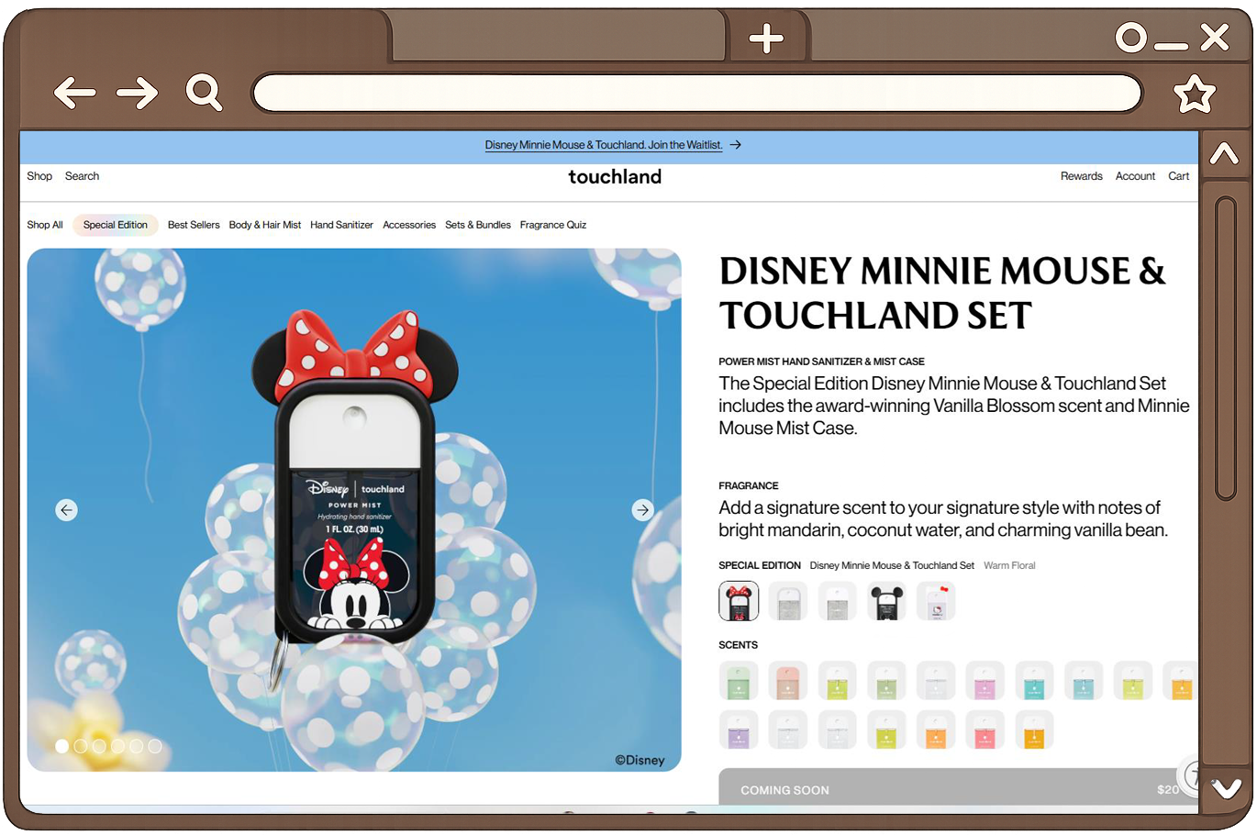The height and width of the screenshot is (835, 1257).
Task: Go to the Hand Sanitizer category
Action: (x=341, y=225)
